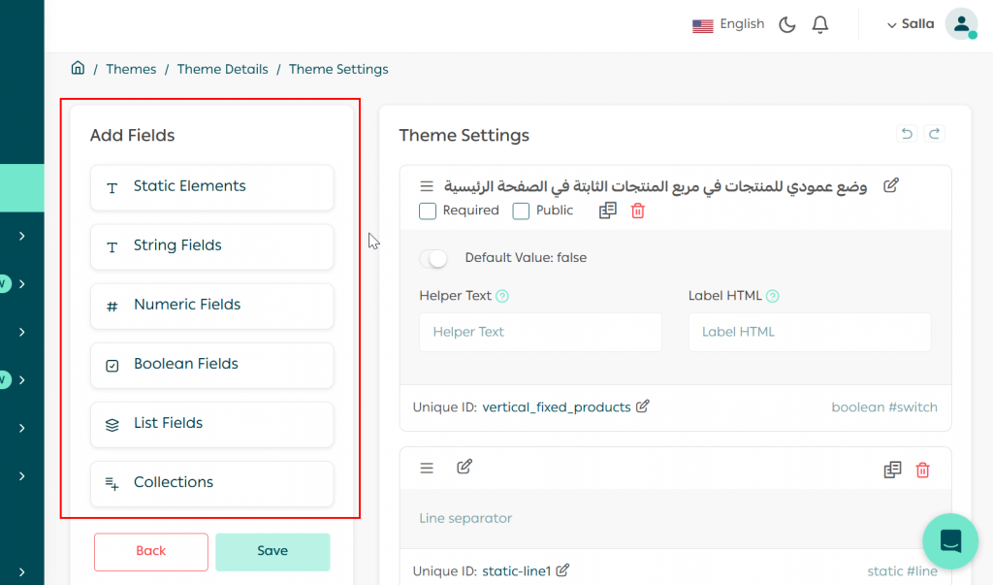
Task: Toggle dark mode with the moon icon
Action: [787, 24]
